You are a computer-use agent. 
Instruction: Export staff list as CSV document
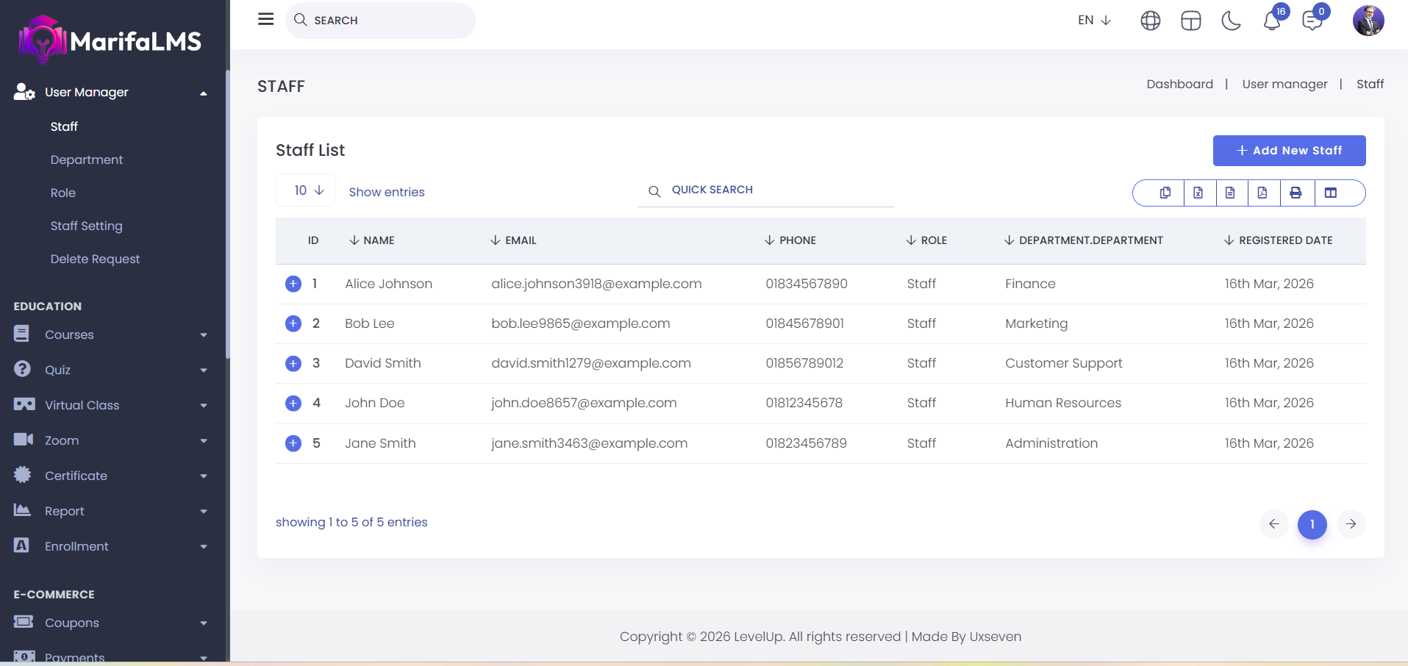pos(1230,193)
